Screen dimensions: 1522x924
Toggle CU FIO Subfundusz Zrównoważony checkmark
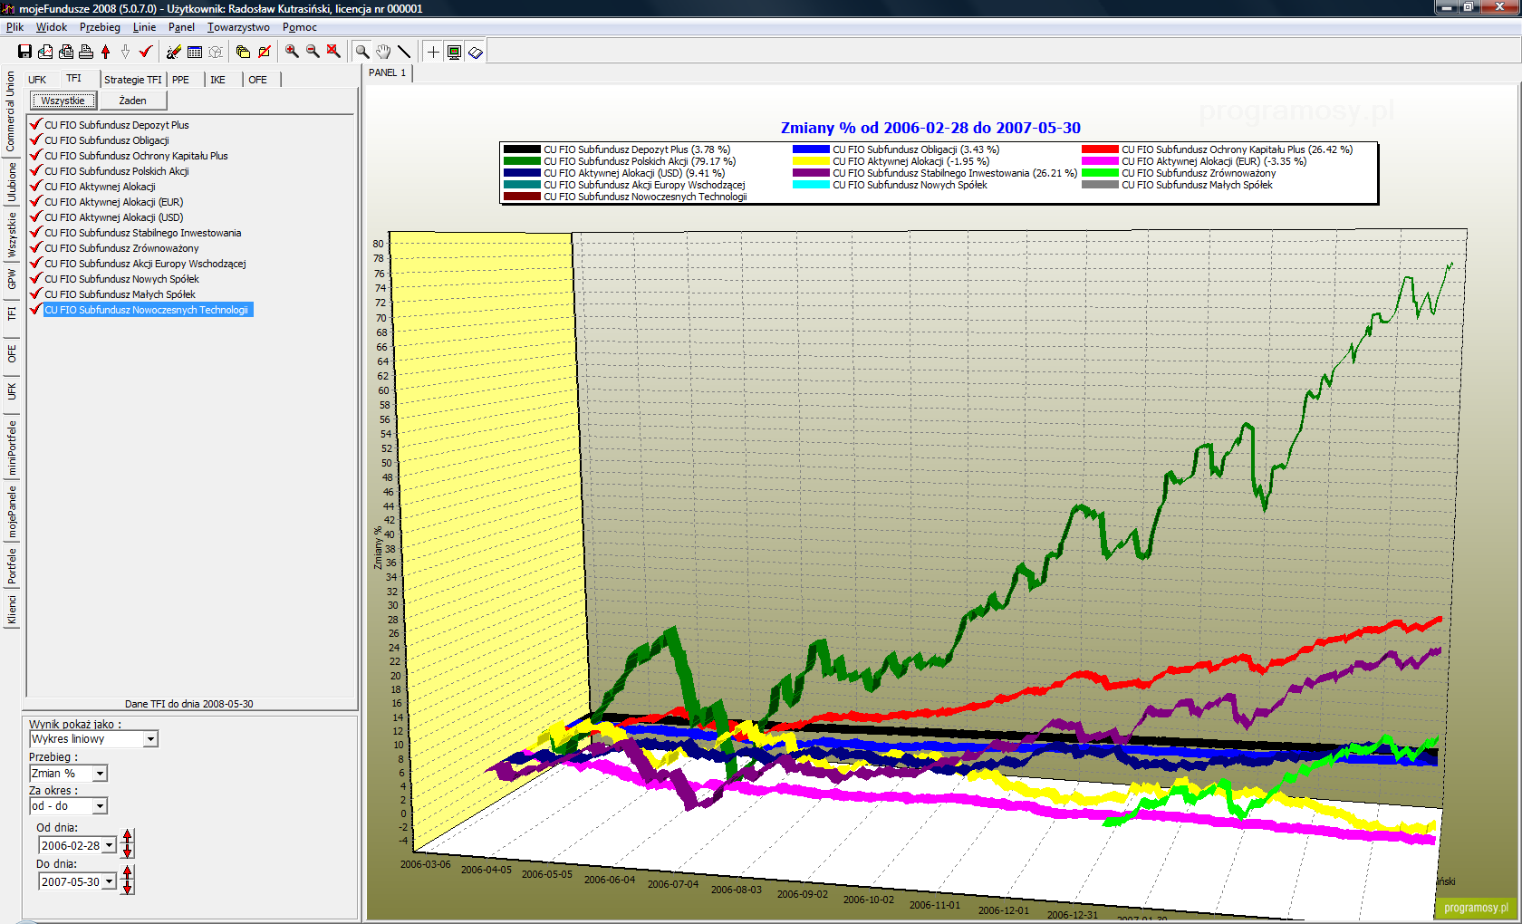tap(36, 247)
